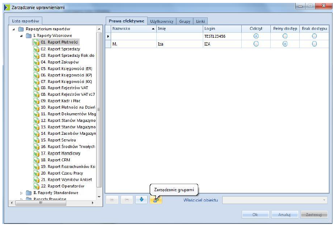335x226 pixels.
Task: Expand II. Raporty Standardowe tree node
Action: [22, 193]
